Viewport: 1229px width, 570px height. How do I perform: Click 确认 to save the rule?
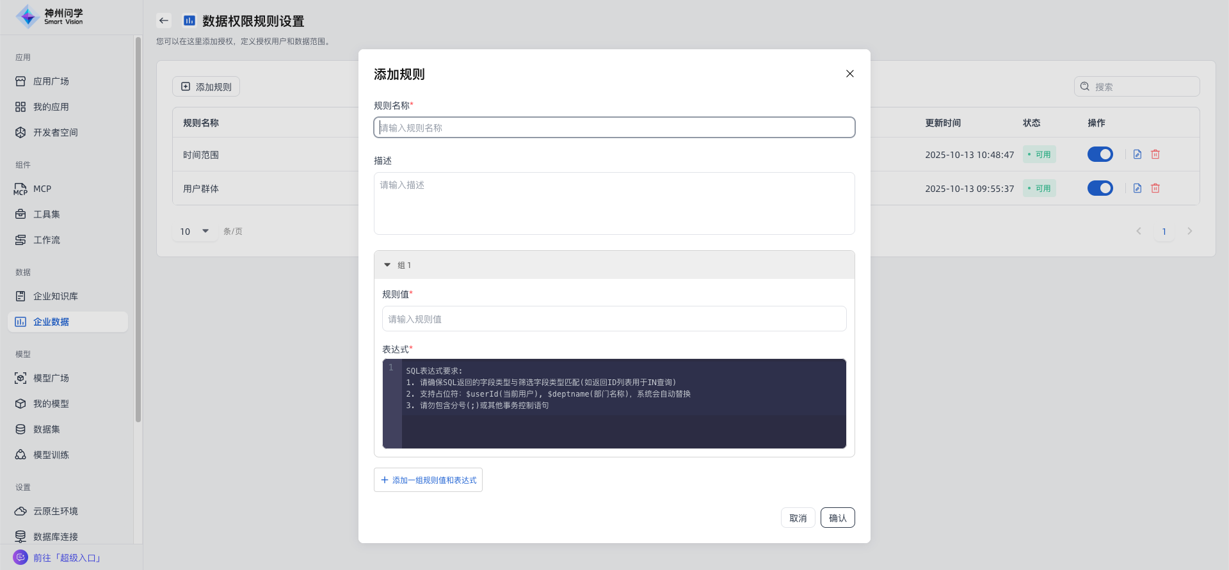837,518
